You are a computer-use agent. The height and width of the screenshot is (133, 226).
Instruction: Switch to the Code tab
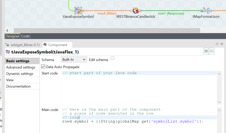[25, 36]
